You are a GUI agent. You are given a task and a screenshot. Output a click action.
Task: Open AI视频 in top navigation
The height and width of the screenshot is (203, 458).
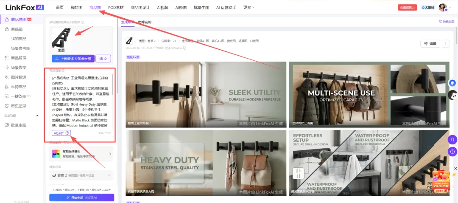(x=163, y=8)
